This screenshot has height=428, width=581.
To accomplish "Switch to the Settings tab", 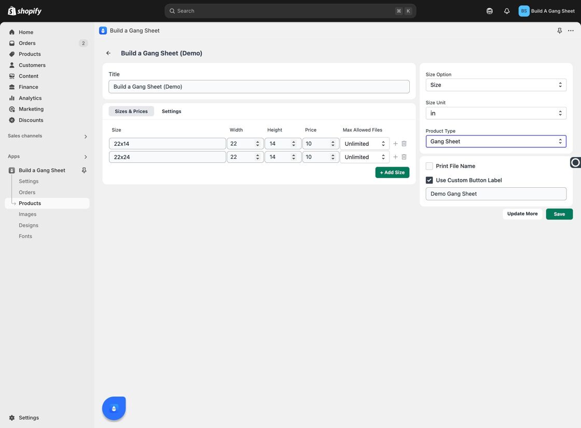I will coord(172,111).
